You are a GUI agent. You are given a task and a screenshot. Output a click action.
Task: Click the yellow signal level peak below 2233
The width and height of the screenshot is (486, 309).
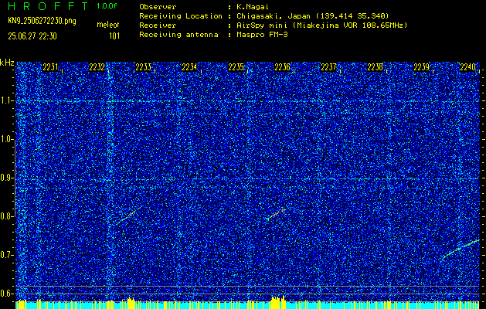coord(131,303)
